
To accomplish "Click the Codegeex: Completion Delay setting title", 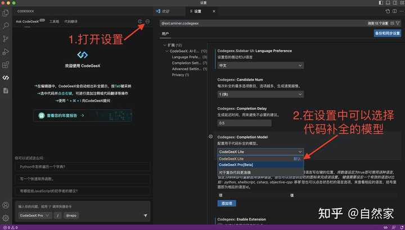I will pyautogui.click(x=242, y=108).
